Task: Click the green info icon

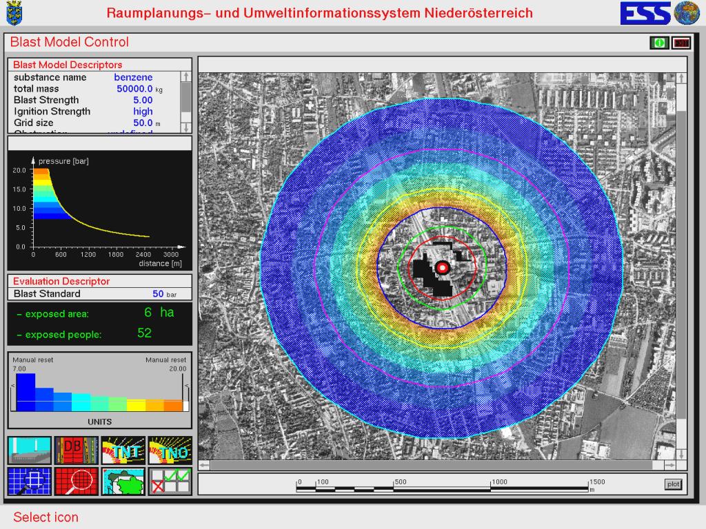Action: pyautogui.click(x=659, y=43)
